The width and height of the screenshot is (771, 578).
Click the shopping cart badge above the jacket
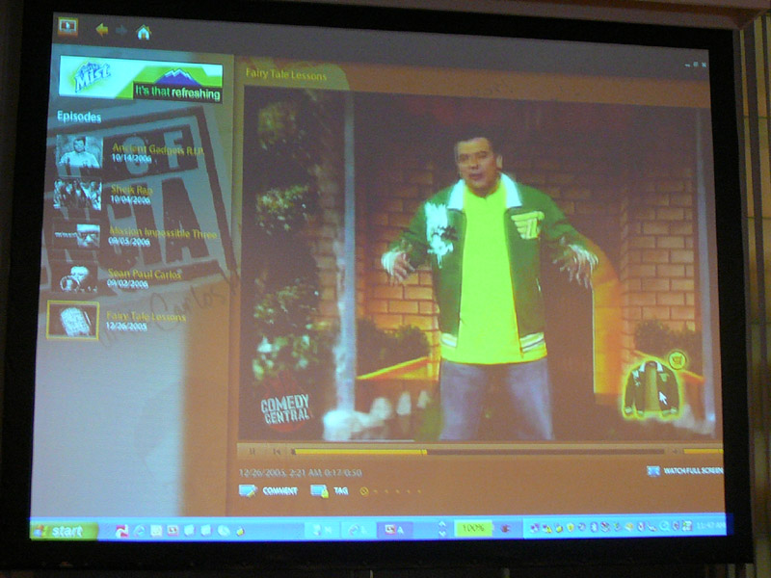pyautogui.click(x=677, y=360)
